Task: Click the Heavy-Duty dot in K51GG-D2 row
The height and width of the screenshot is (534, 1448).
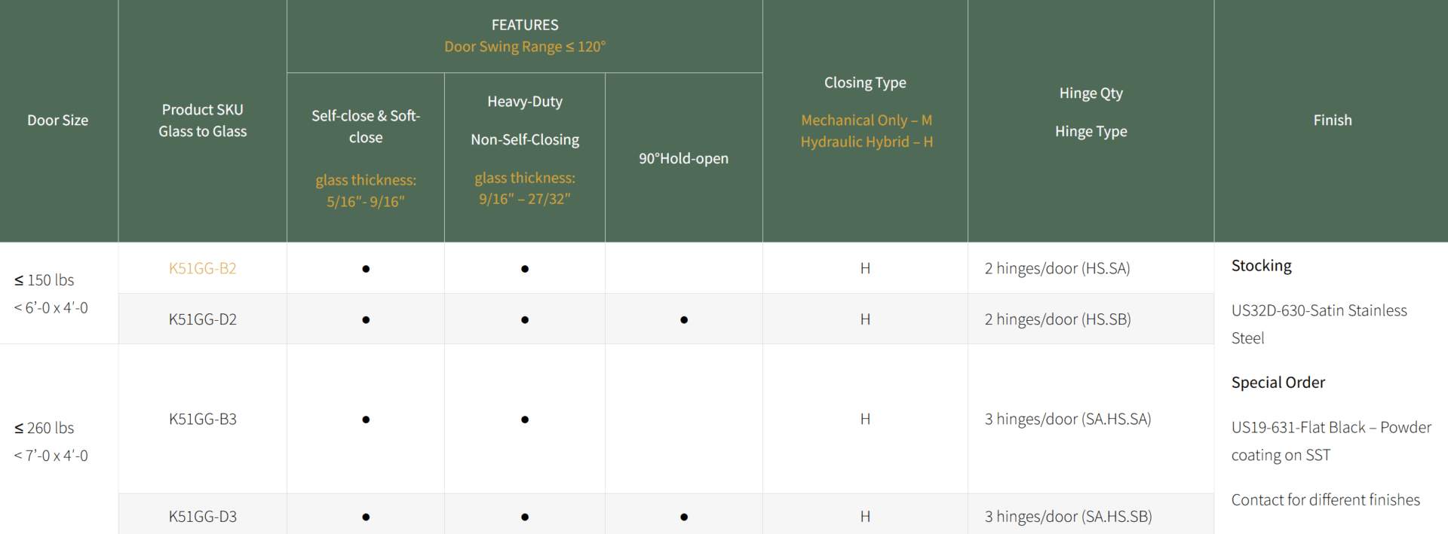Action: [525, 320]
